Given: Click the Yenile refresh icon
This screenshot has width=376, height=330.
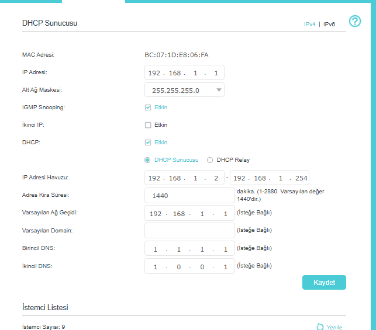Looking at the screenshot, I should pos(320,326).
